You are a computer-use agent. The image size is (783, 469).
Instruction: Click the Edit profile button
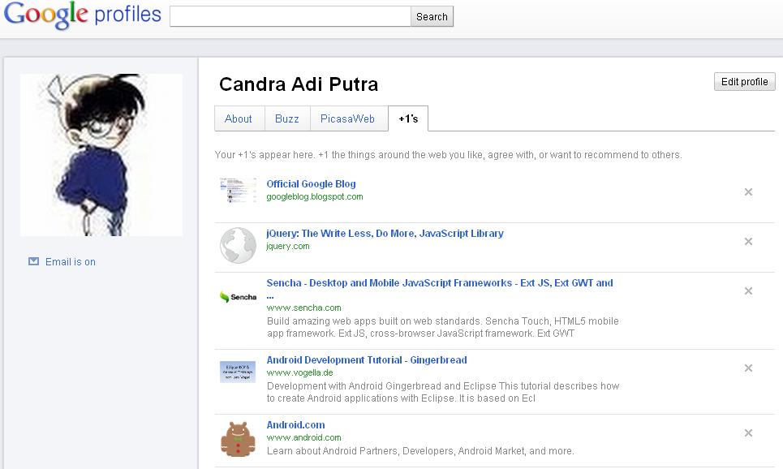[744, 82]
